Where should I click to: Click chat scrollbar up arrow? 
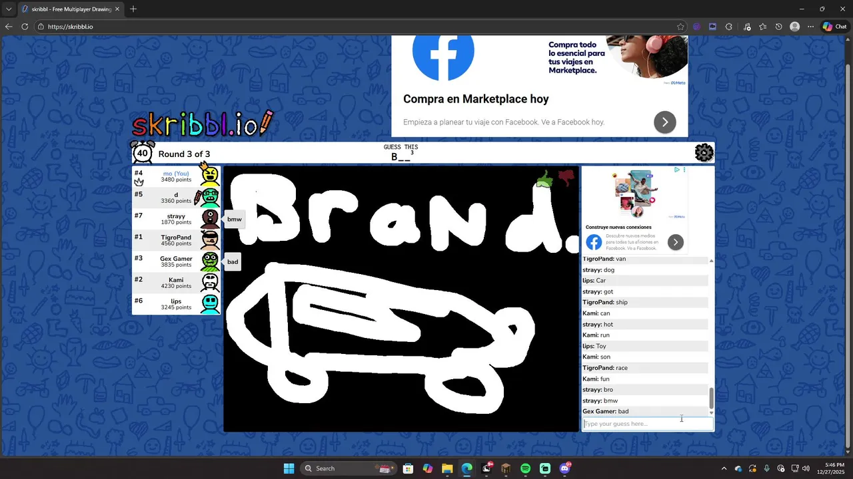click(711, 260)
